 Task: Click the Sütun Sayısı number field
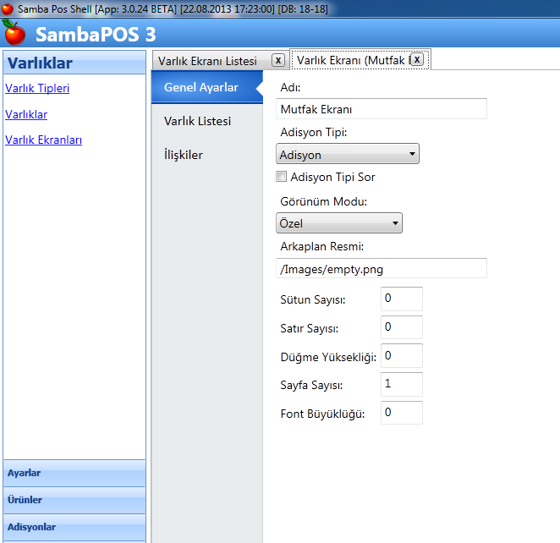(401, 299)
